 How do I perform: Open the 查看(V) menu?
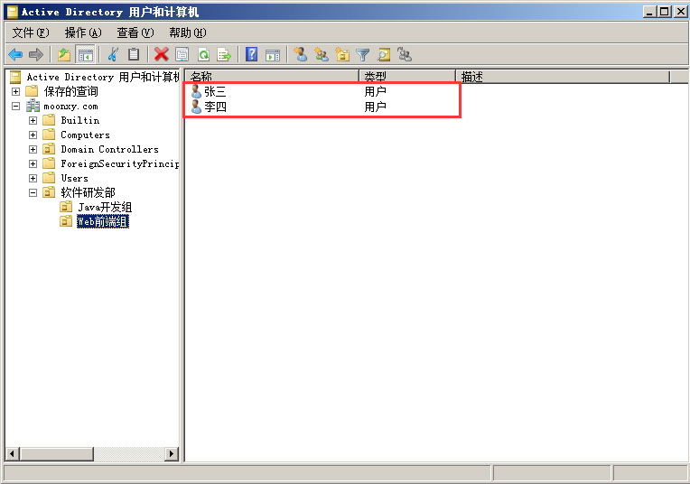click(135, 33)
